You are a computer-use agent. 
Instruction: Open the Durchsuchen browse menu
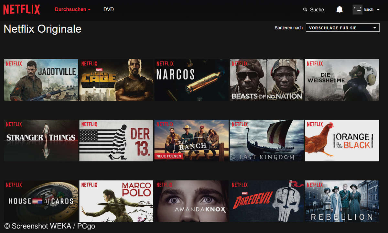coord(73,9)
